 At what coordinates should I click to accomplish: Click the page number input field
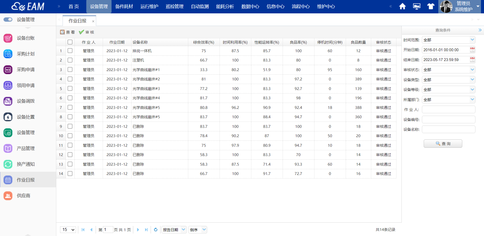pyautogui.click(x=108, y=230)
